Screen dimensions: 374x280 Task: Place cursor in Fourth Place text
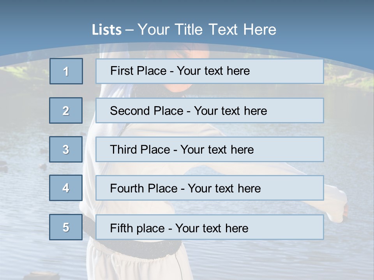(x=185, y=188)
